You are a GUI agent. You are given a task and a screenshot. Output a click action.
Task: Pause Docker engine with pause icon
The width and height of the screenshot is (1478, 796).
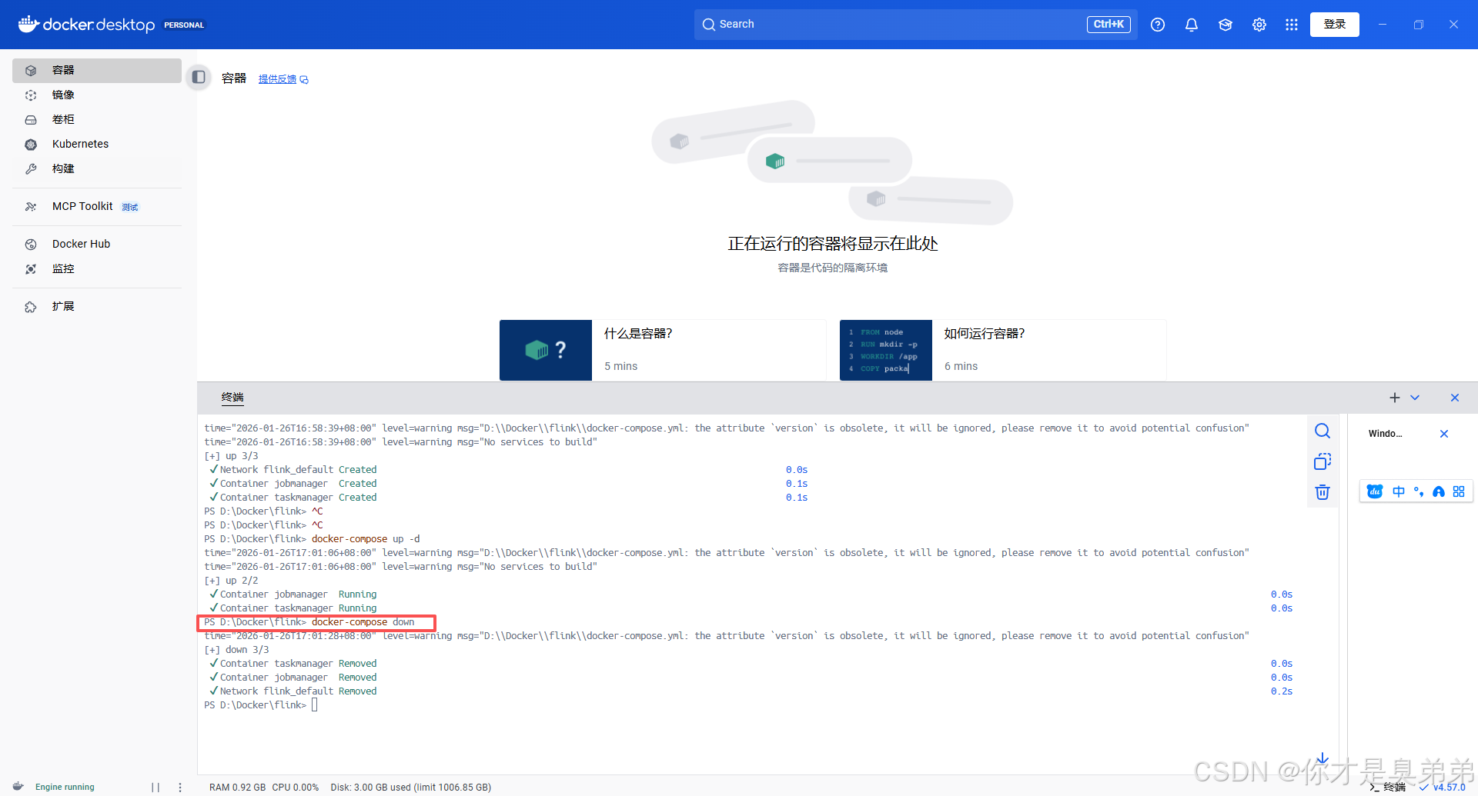click(x=155, y=787)
